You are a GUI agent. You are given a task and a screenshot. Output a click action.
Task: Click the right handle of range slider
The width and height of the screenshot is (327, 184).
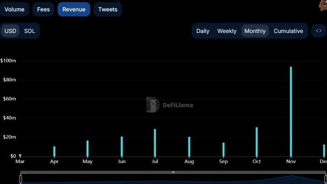[x=326, y=179]
